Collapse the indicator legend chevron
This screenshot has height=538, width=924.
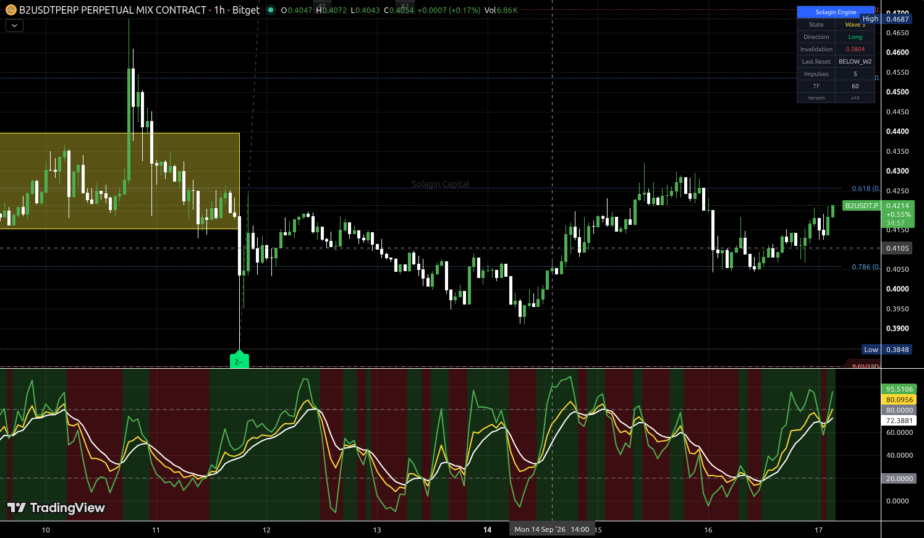coord(14,26)
